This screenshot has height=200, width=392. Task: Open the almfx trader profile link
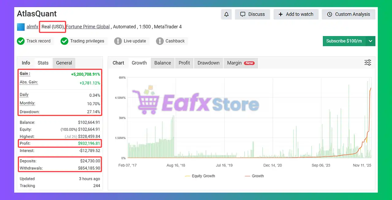click(32, 27)
